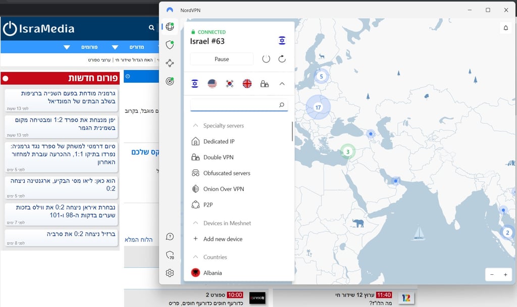
Task: Select United Kingdom flag quick connect
Action: coord(247,84)
